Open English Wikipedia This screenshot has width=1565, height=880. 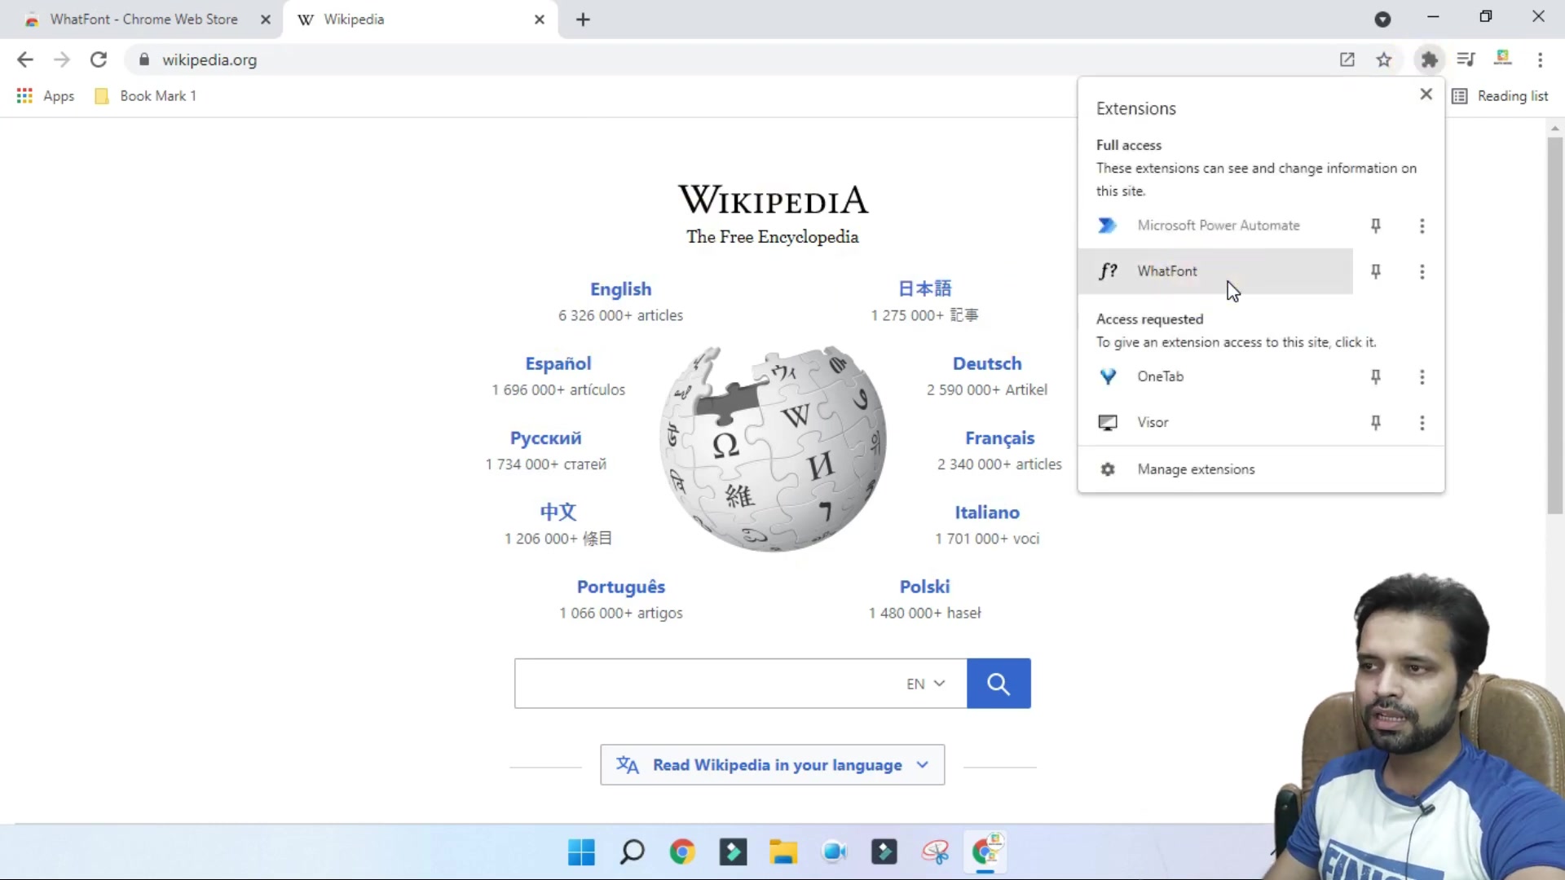click(620, 289)
